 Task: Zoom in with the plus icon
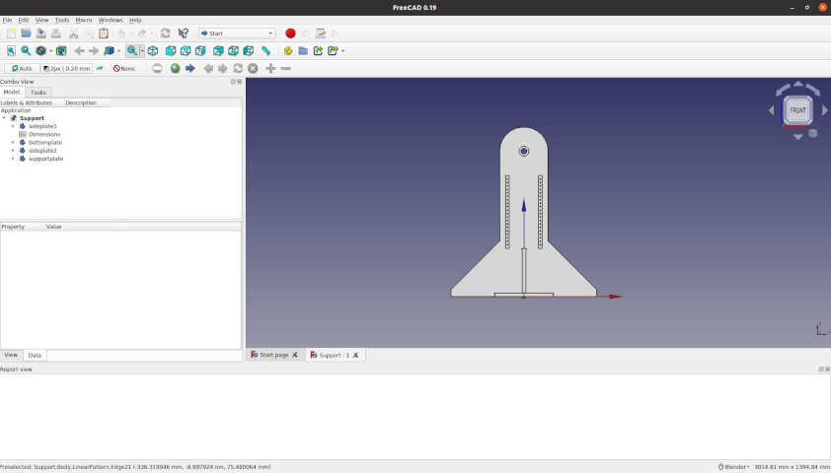click(270, 68)
